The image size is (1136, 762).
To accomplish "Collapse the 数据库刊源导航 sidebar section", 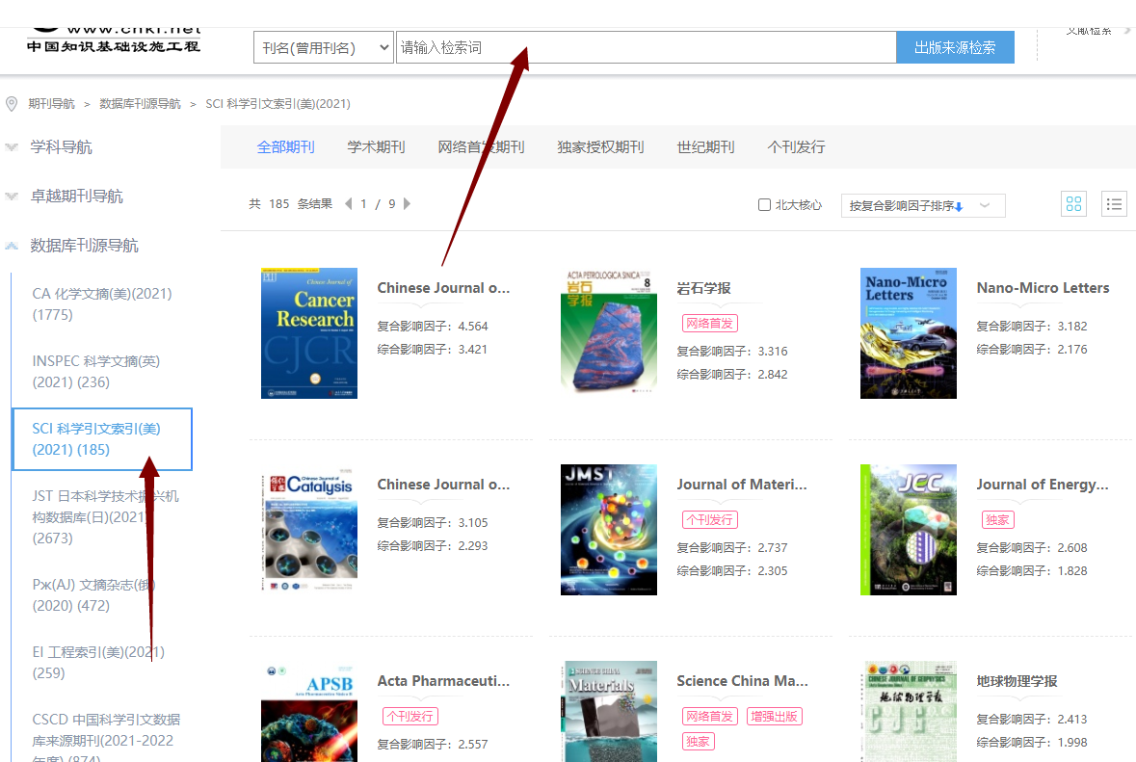I will pos(84,246).
